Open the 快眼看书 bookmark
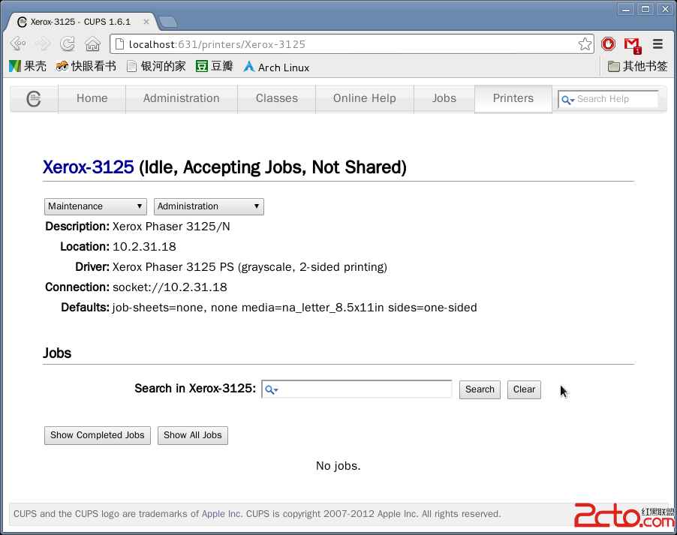The height and width of the screenshot is (535, 677). tap(86, 66)
